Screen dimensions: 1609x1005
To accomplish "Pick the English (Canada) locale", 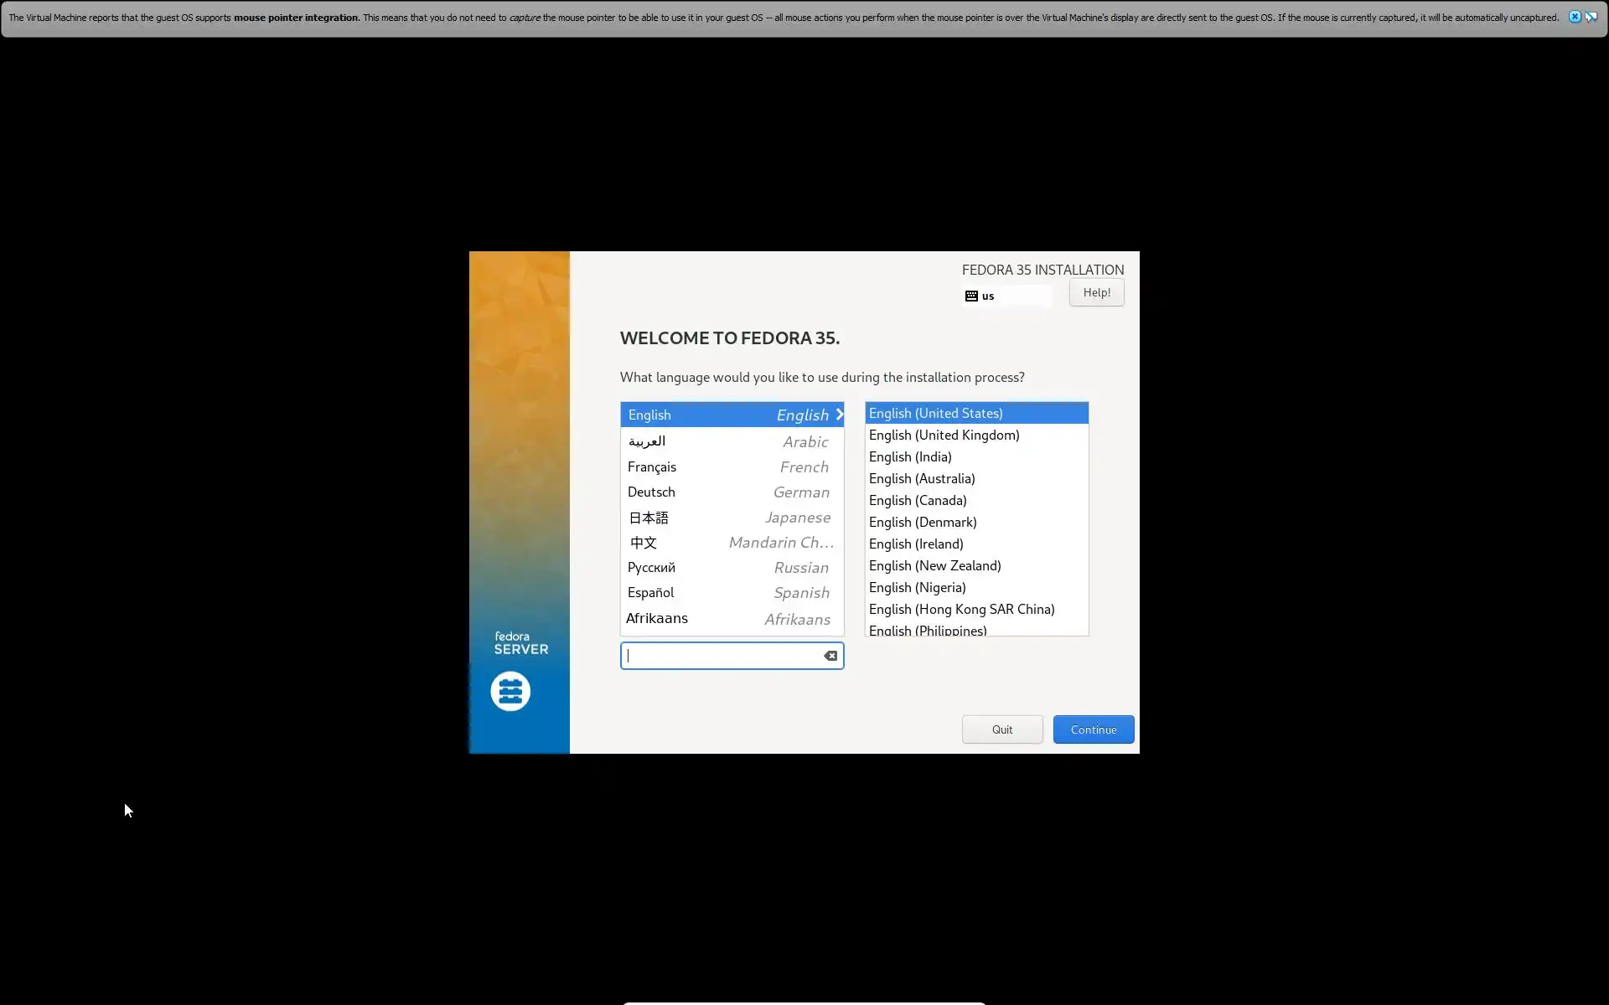I will point(918,500).
